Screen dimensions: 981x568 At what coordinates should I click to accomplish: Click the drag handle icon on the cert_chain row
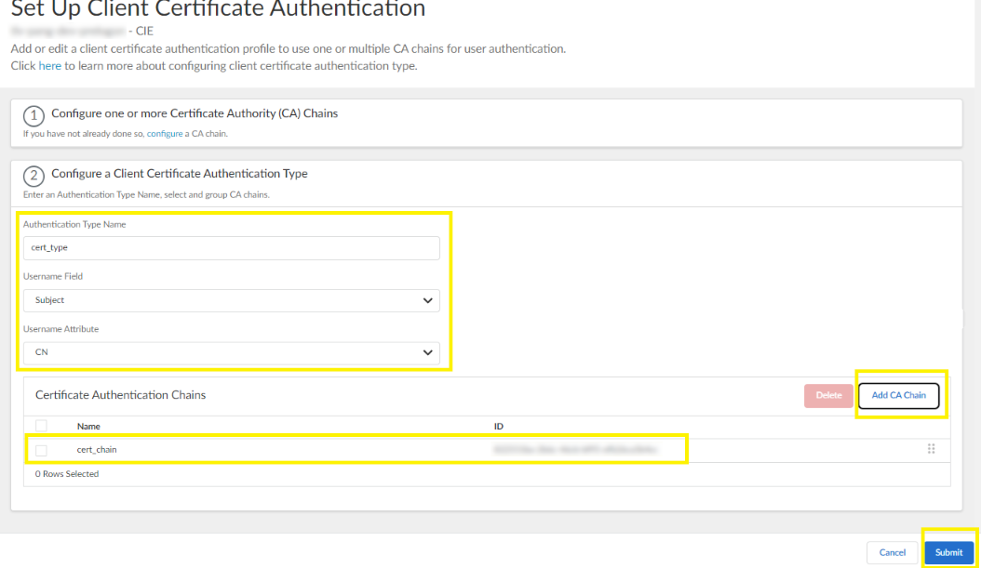point(931,448)
